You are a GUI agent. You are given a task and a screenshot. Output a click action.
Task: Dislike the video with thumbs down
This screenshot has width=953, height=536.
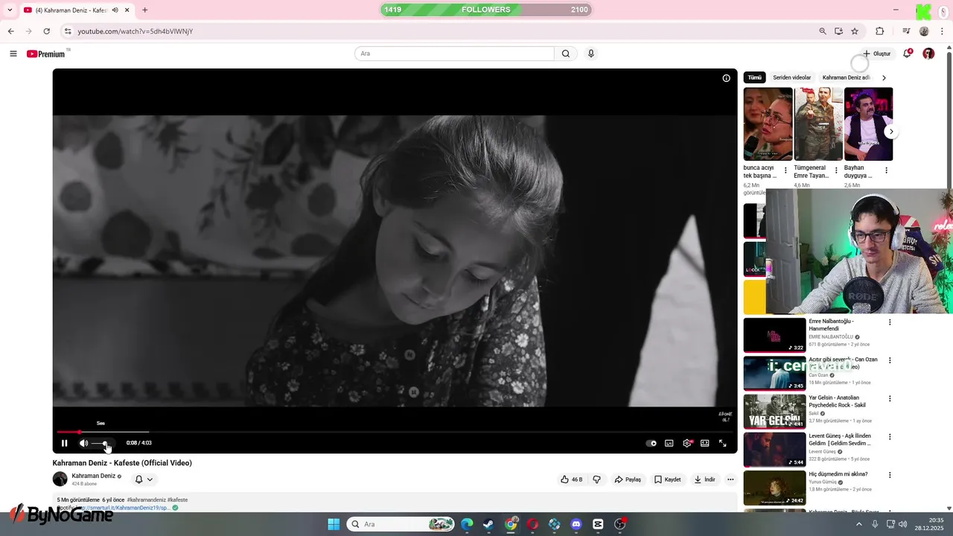(x=596, y=479)
